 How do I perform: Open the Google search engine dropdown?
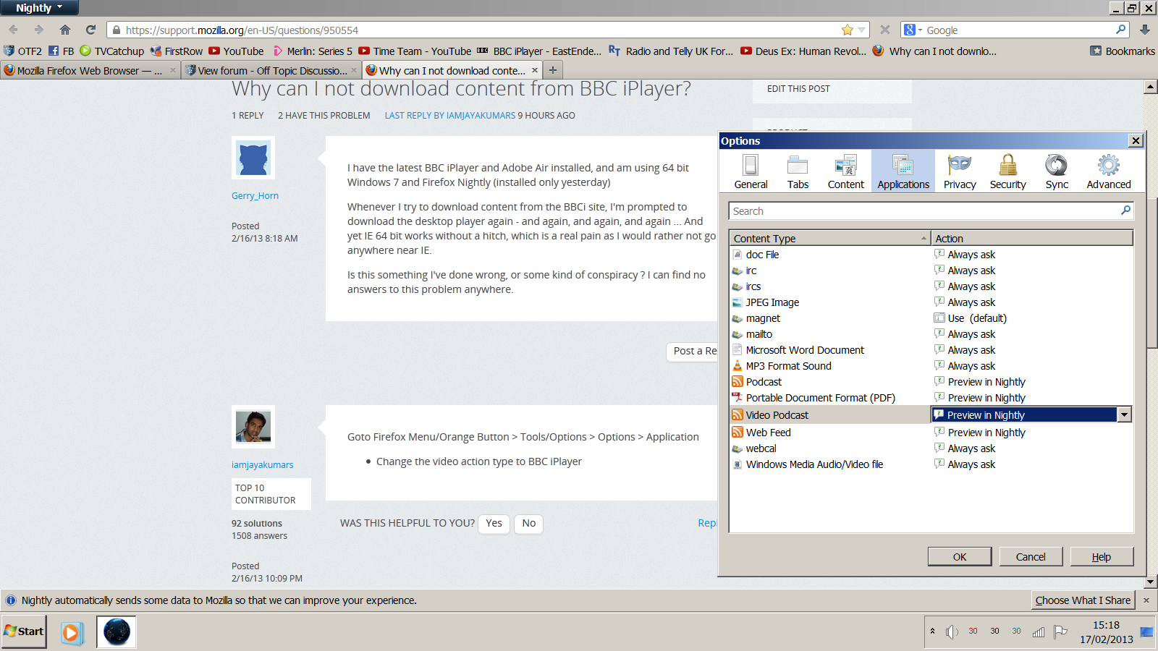913,30
